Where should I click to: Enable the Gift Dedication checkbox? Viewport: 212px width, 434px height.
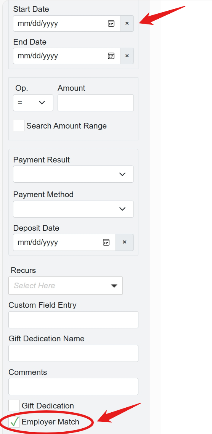point(14,406)
